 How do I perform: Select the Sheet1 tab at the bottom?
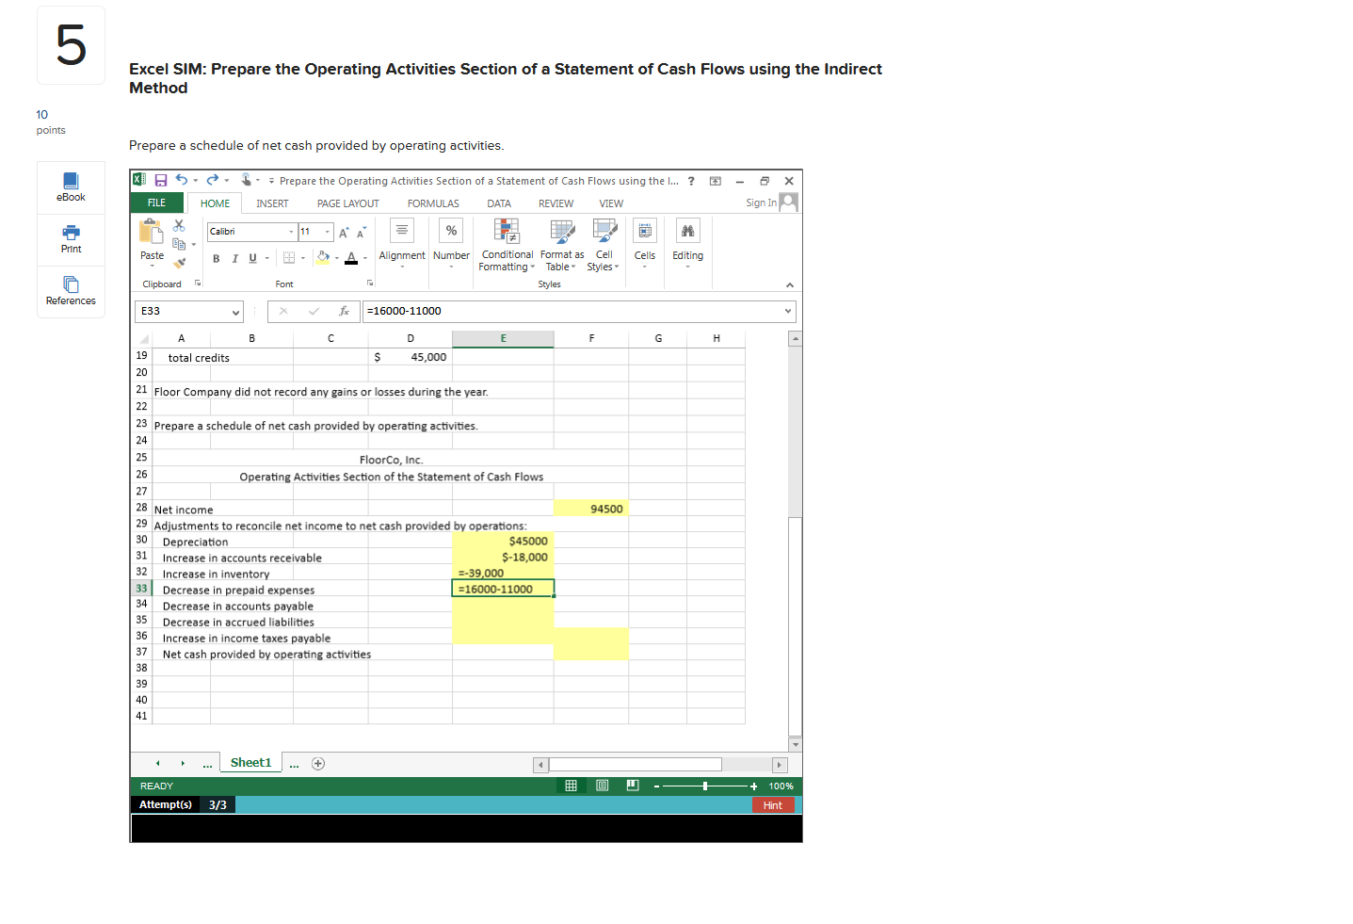[x=250, y=762]
